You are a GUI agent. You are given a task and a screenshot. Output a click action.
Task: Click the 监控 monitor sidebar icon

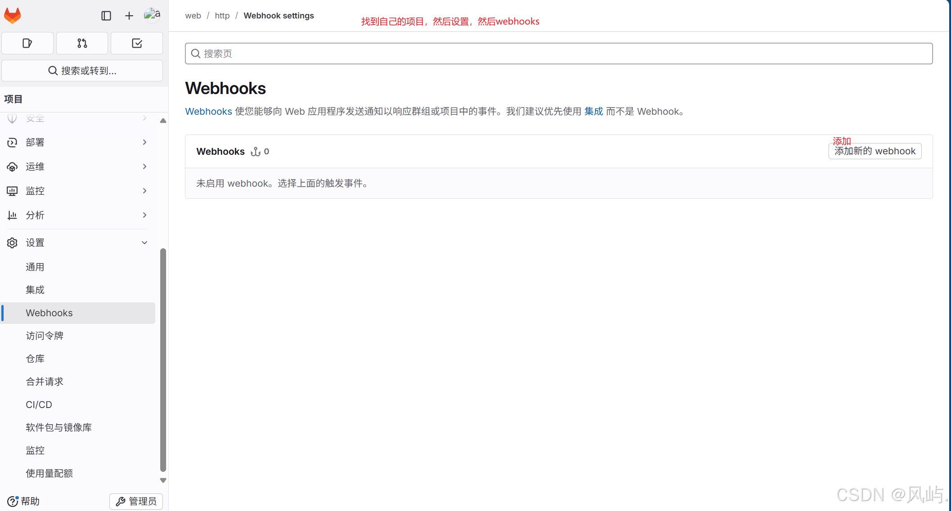(x=12, y=191)
